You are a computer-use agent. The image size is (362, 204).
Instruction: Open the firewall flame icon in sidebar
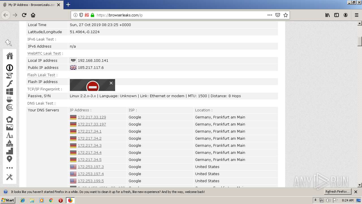10,143
